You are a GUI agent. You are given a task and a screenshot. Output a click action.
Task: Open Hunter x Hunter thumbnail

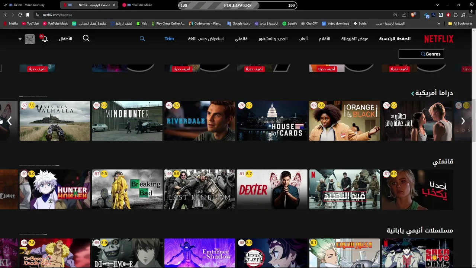point(55,189)
